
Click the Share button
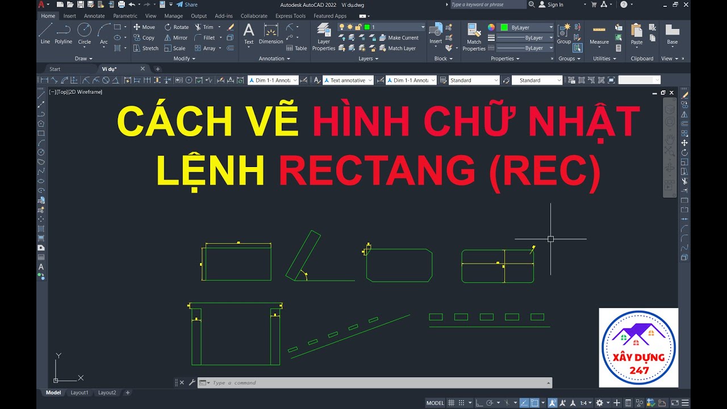pos(187,5)
